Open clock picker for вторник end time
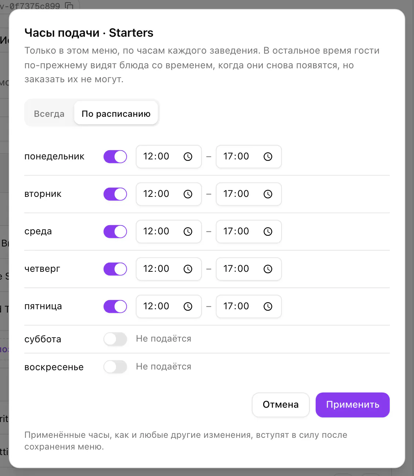The width and height of the screenshot is (414, 476). tap(268, 194)
